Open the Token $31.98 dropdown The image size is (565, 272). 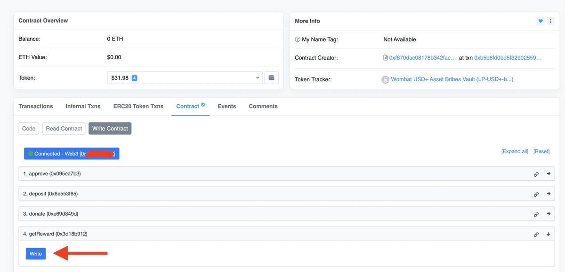coord(185,78)
